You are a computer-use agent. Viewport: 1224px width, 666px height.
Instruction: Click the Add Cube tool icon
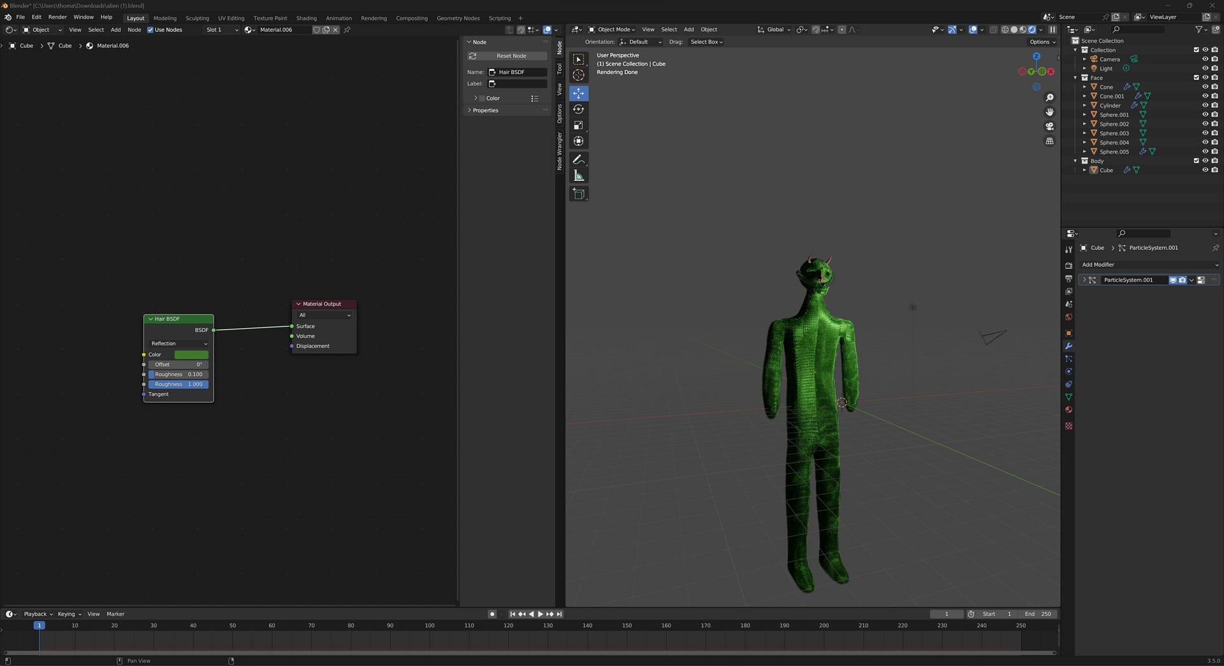(x=578, y=194)
